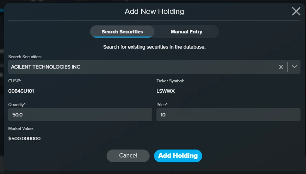Click the Price input field showing 10
306x174 pixels.
click(x=228, y=115)
